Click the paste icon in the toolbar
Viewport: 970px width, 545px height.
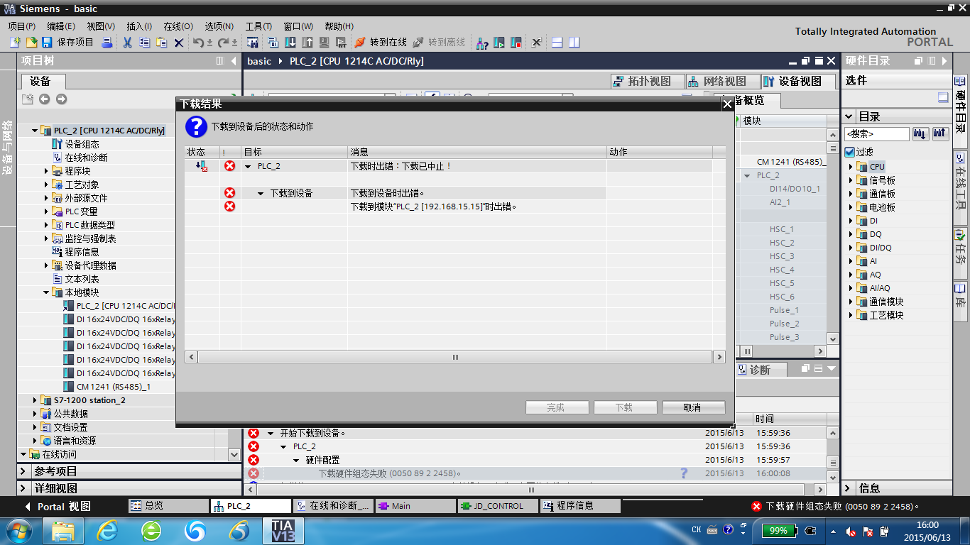click(x=161, y=43)
